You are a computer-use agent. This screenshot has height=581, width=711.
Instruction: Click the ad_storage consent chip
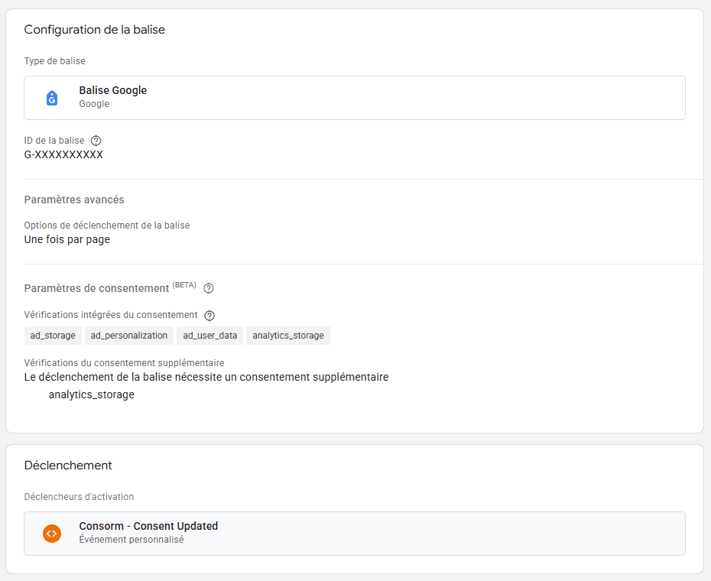pyautogui.click(x=53, y=336)
